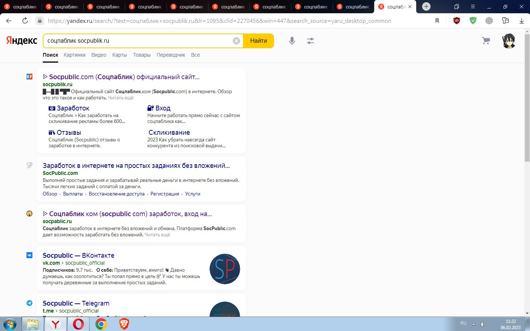Go back using the browser back arrow
530x331 pixels.
click(9, 21)
